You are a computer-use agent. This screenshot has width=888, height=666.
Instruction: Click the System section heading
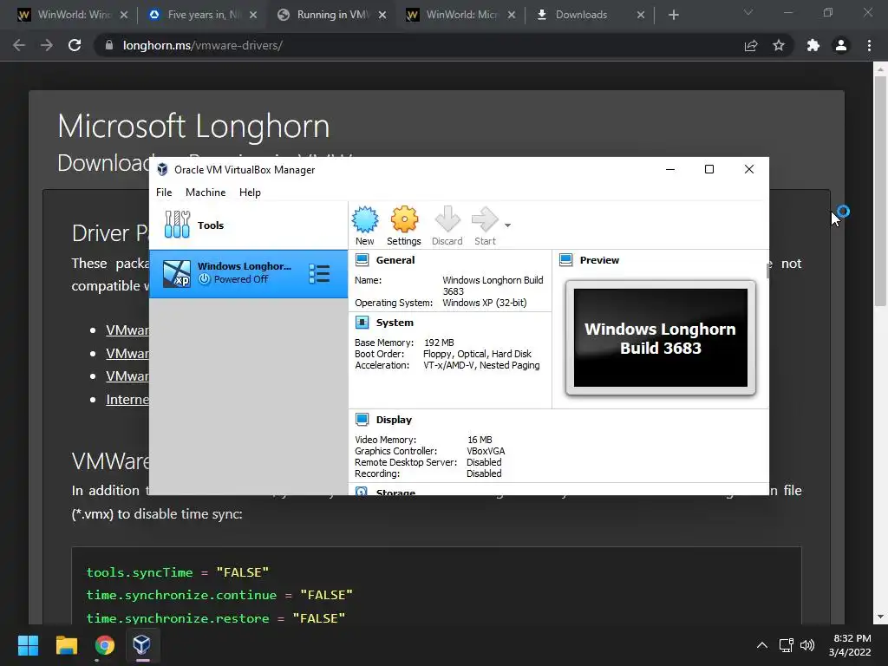click(395, 323)
